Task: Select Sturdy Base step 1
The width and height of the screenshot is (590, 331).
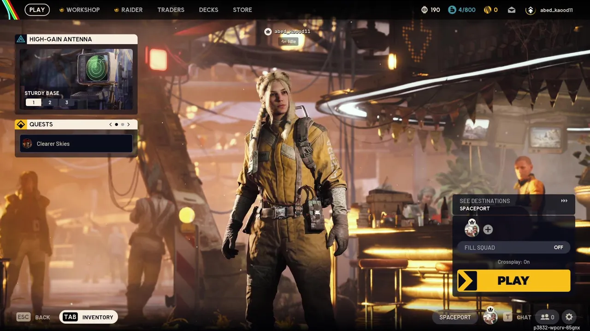Action: [x=33, y=103]
